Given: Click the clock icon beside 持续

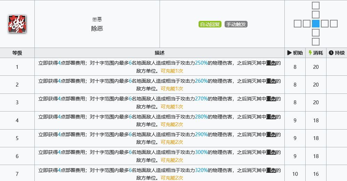Looking at the screenshot, I should click(331, 52).
